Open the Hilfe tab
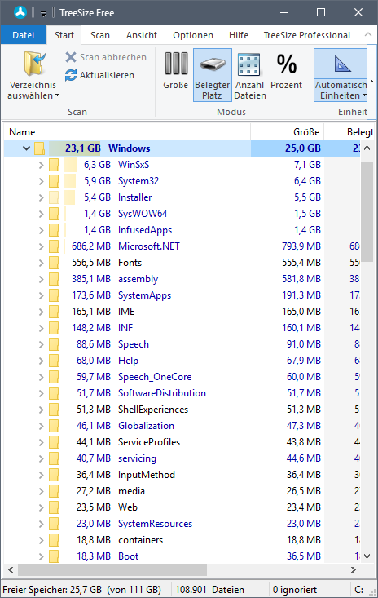 (x=239, y=35)
